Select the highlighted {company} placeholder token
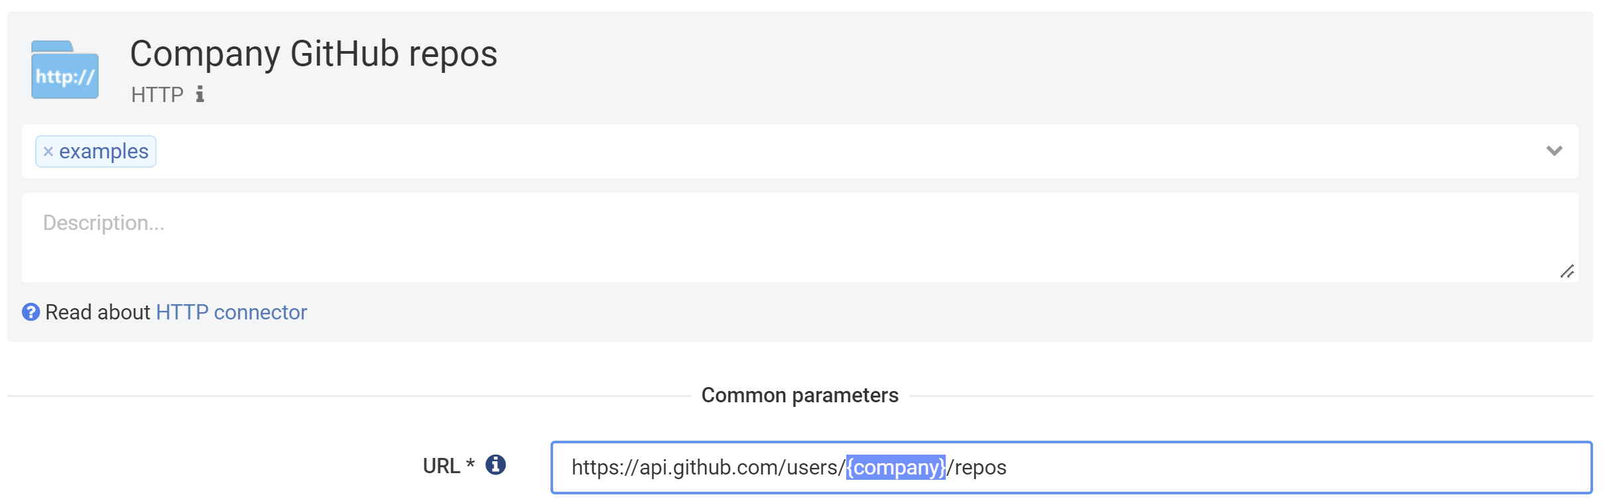 click(x=894, y=467)
